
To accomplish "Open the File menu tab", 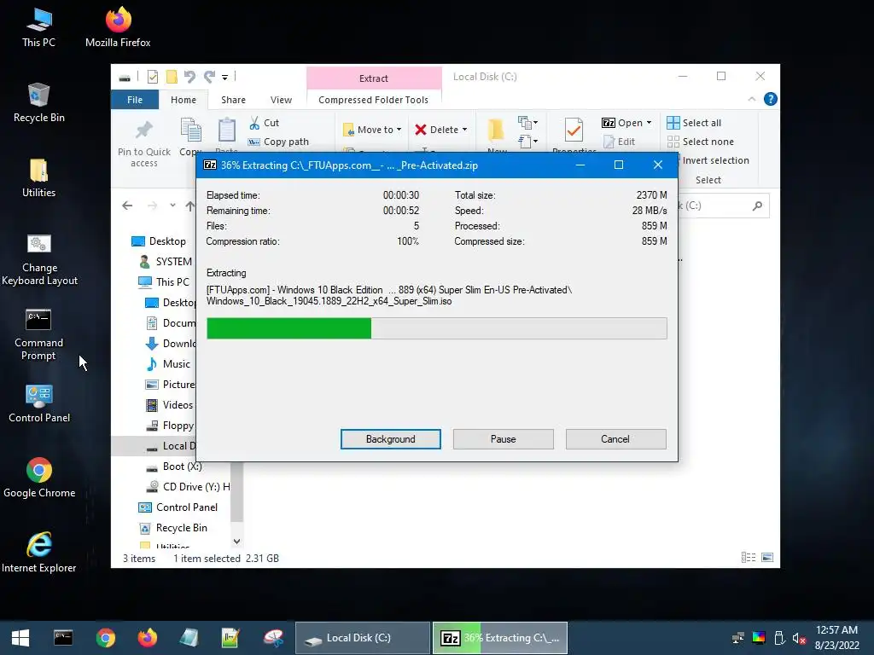I will click(135, 100).
